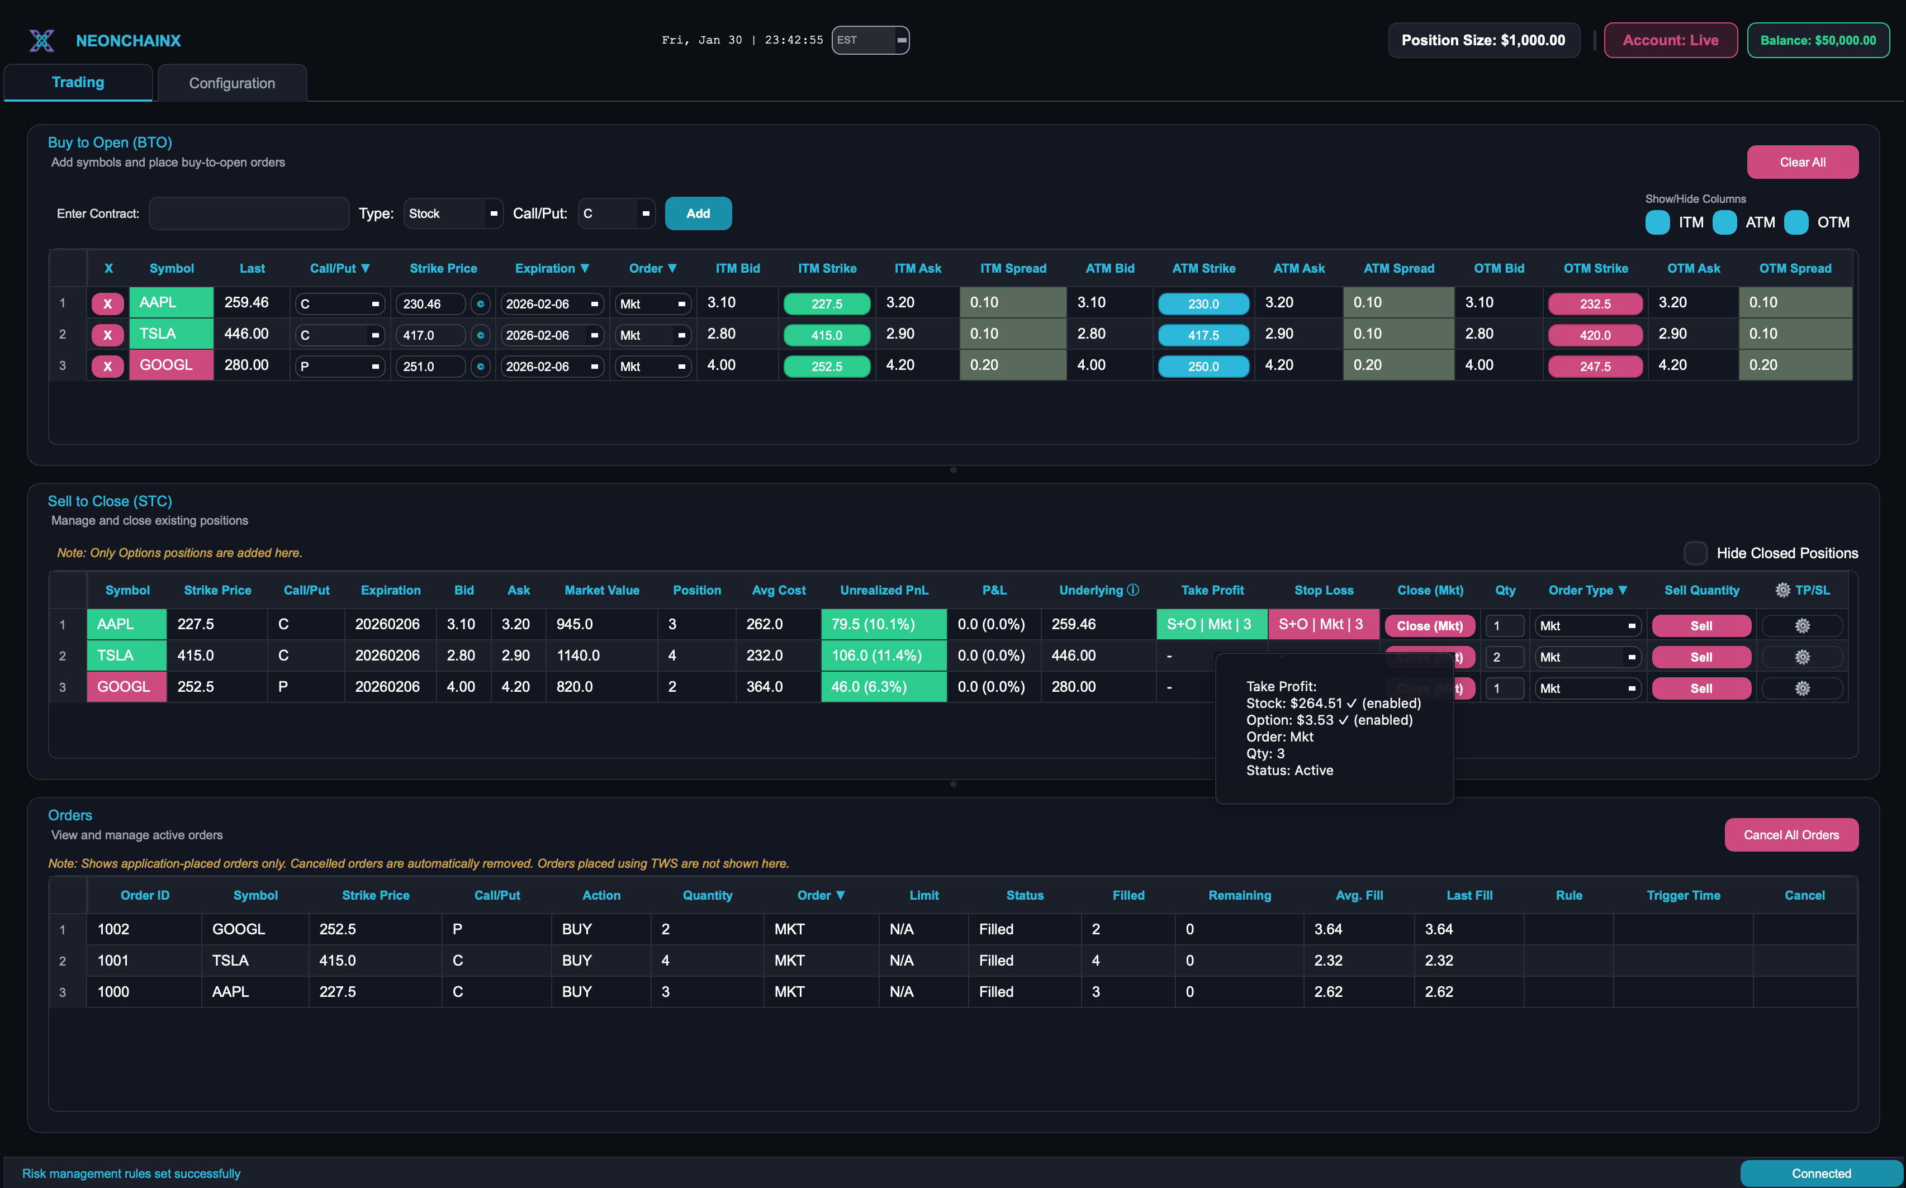Refresh TSLA strike price with circular icon
This screenshot has width=1906, height=1188.
[x=480, y=335]
